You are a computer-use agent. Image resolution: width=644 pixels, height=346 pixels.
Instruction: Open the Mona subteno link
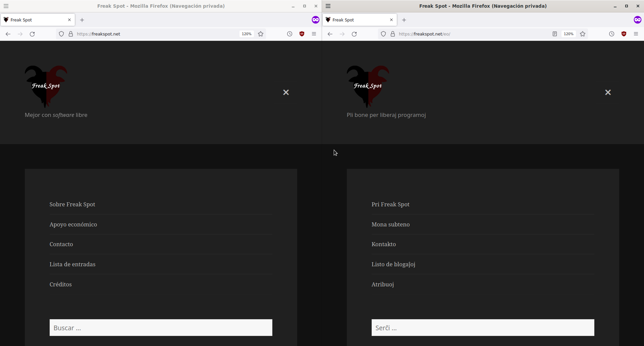click(390, 224)
